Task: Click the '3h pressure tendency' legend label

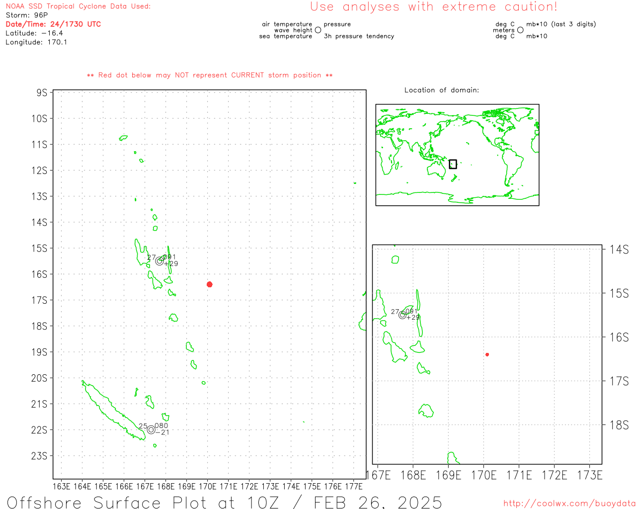Action: click(359, 36)
